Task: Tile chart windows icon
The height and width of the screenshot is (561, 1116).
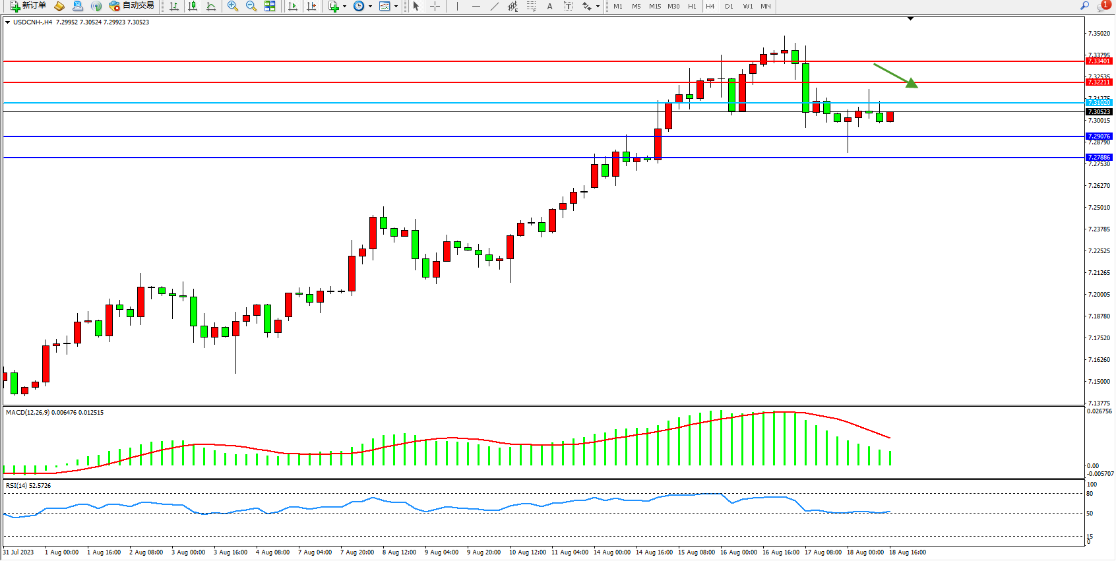Action: (270, 6)
